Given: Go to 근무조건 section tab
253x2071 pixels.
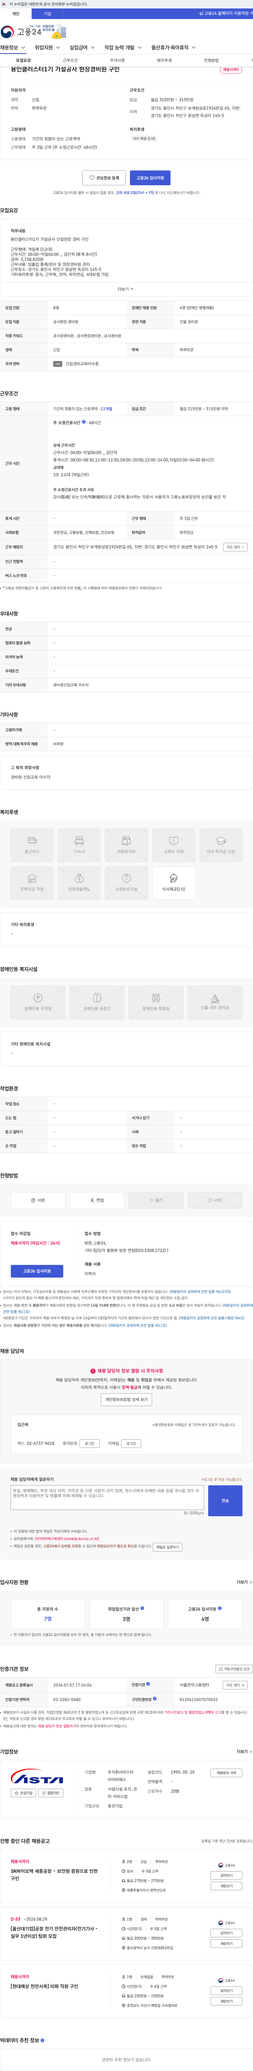Looking at the screenshot, I should pyautogui.click(x=70, y=60).
